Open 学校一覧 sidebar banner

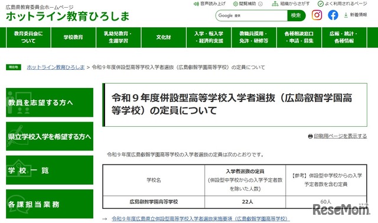(x=50, y=170)
